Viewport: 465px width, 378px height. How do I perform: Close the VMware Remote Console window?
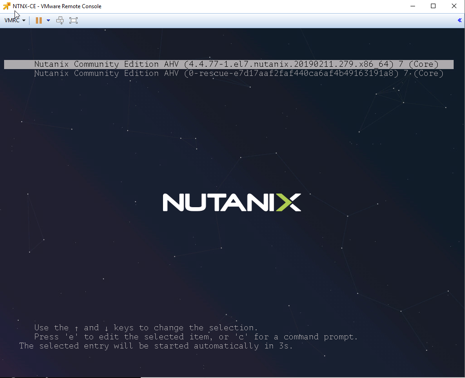454,6
